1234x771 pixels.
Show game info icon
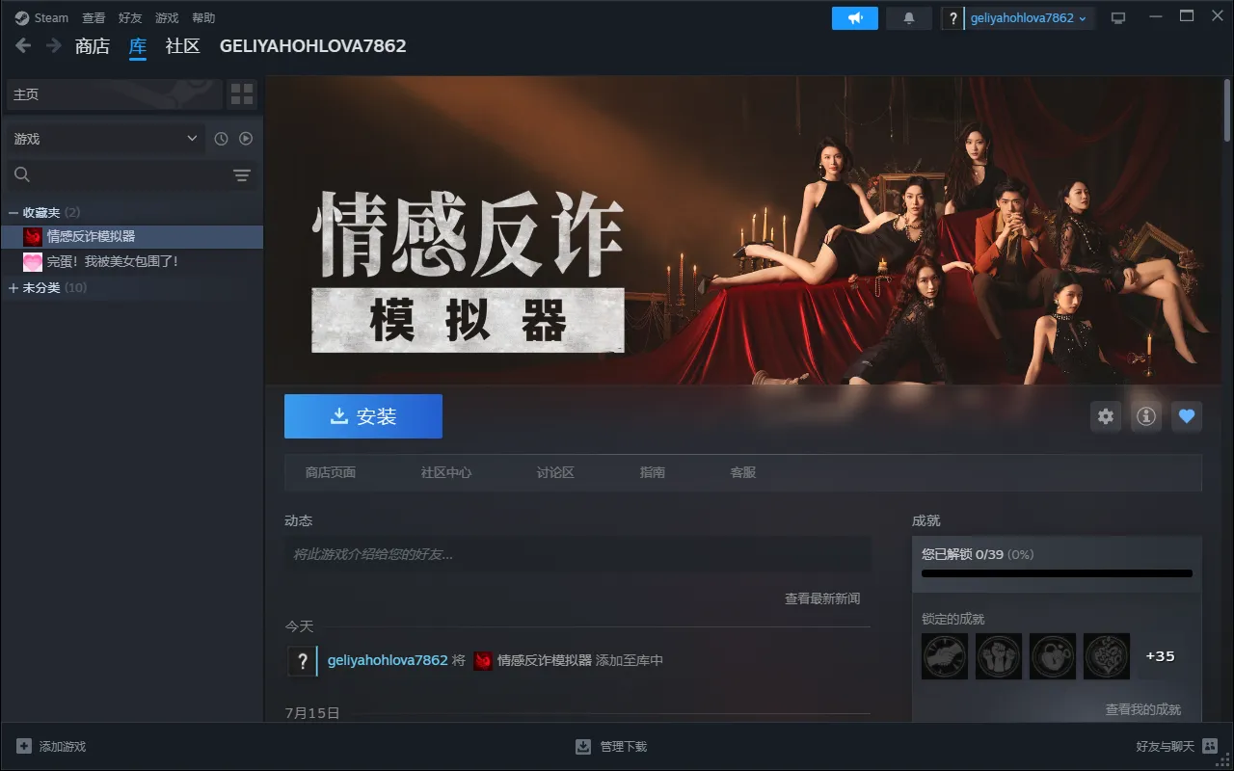[1146, 416]
